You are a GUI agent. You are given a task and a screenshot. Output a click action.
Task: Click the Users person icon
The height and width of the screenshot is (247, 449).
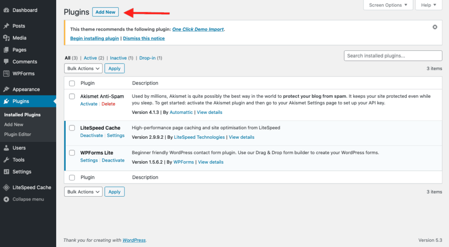6,148
